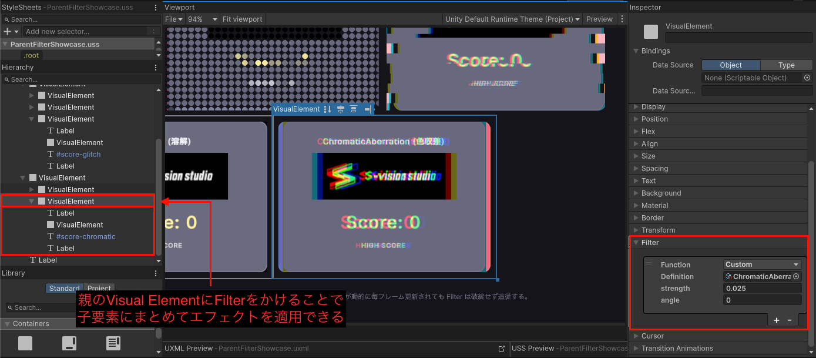This screenshot has height=358, width=816.
Task: Show the Project library tab
Action: 99,289
